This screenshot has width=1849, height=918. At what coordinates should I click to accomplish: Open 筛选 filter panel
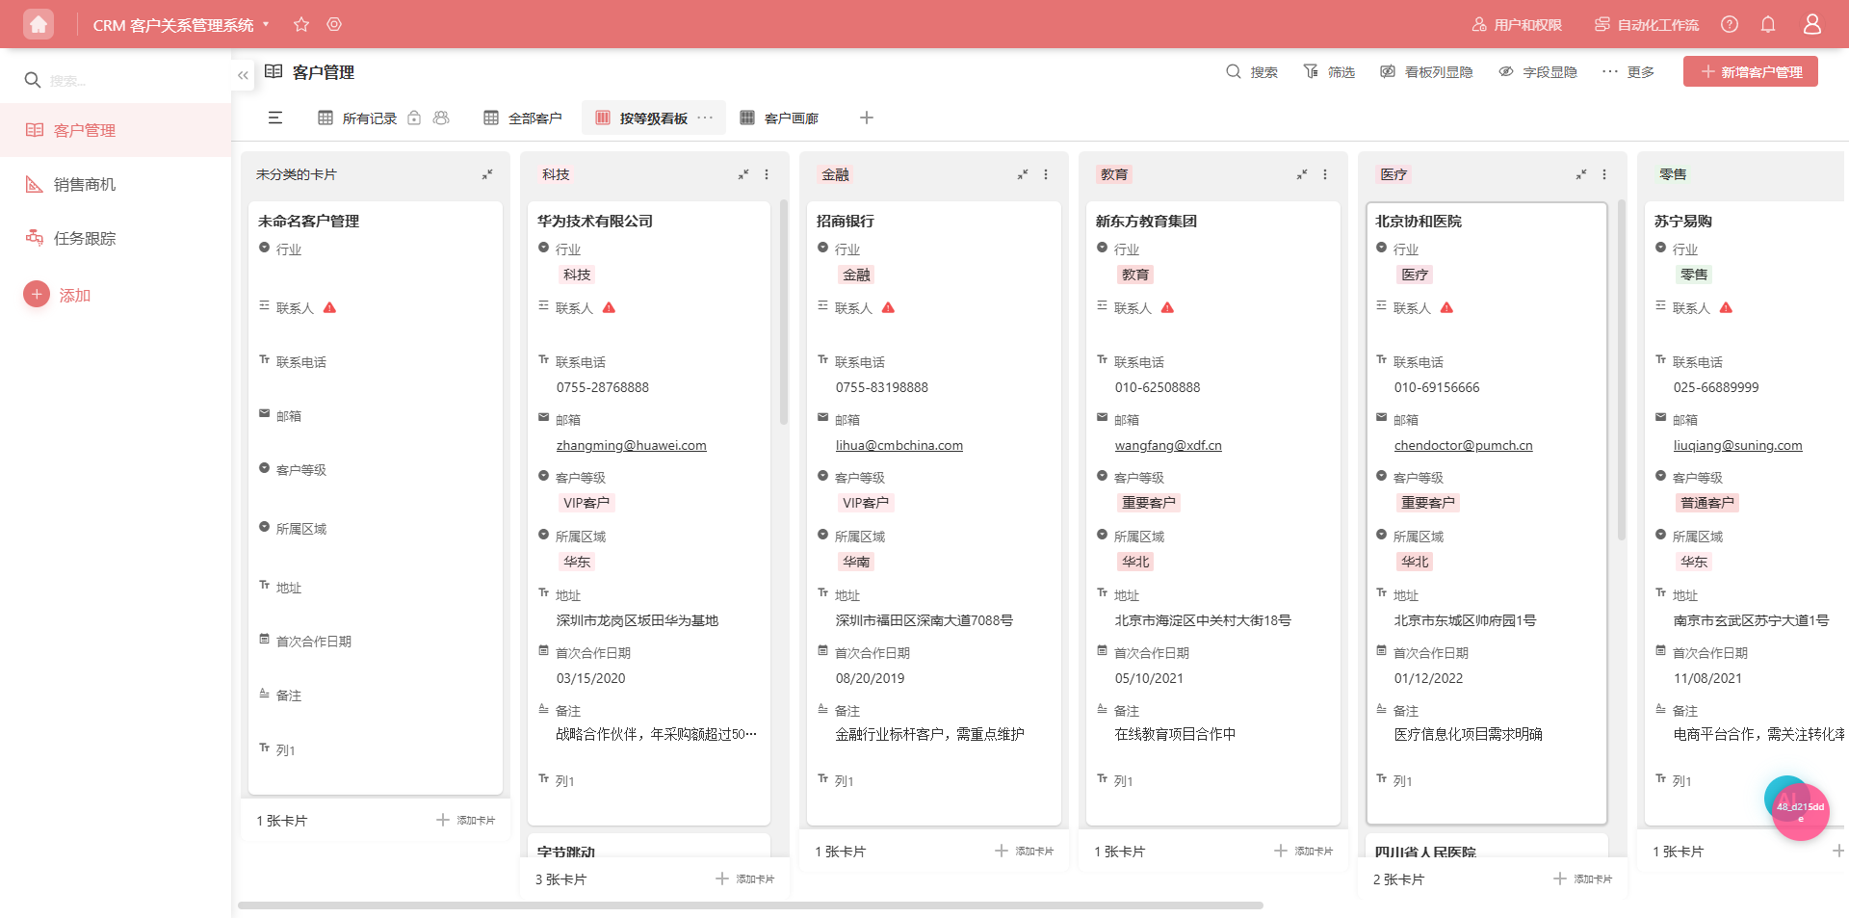point(1329,72)
